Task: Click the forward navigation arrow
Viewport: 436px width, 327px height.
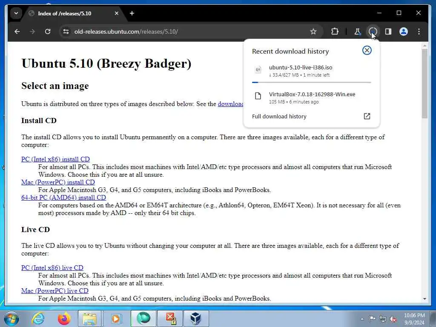Action: coord(32,32)
